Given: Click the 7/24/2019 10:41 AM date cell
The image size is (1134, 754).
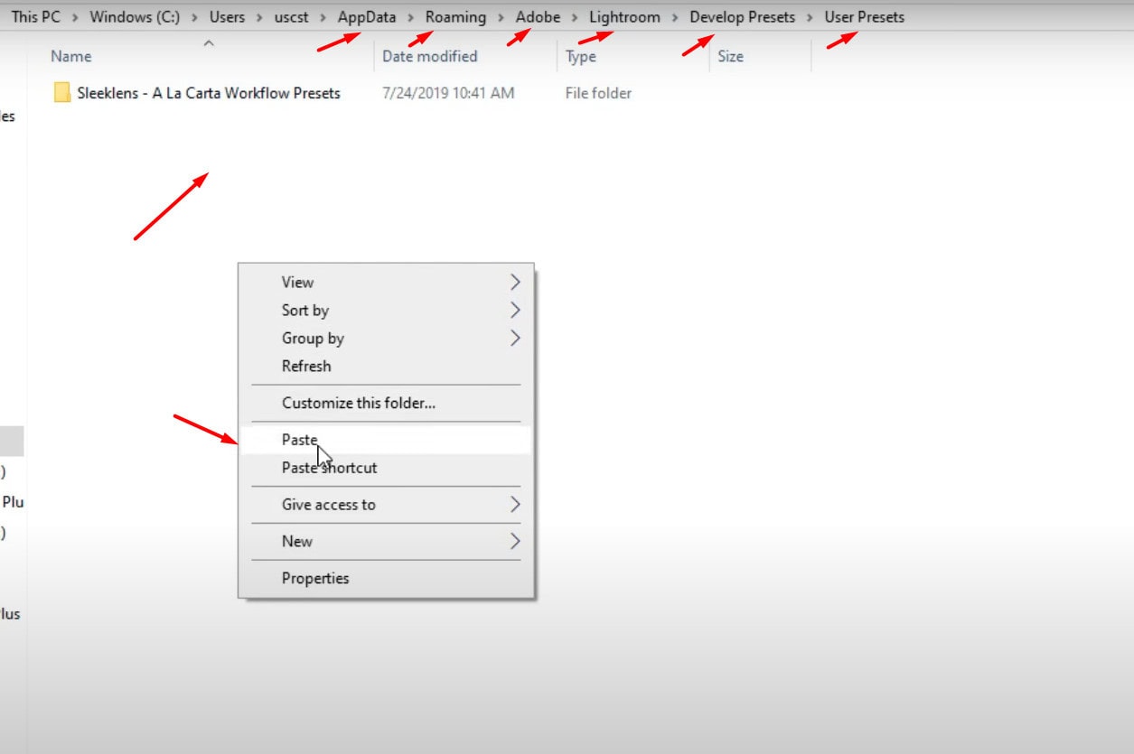Looking at the screenshot, I should coord(448,93).
